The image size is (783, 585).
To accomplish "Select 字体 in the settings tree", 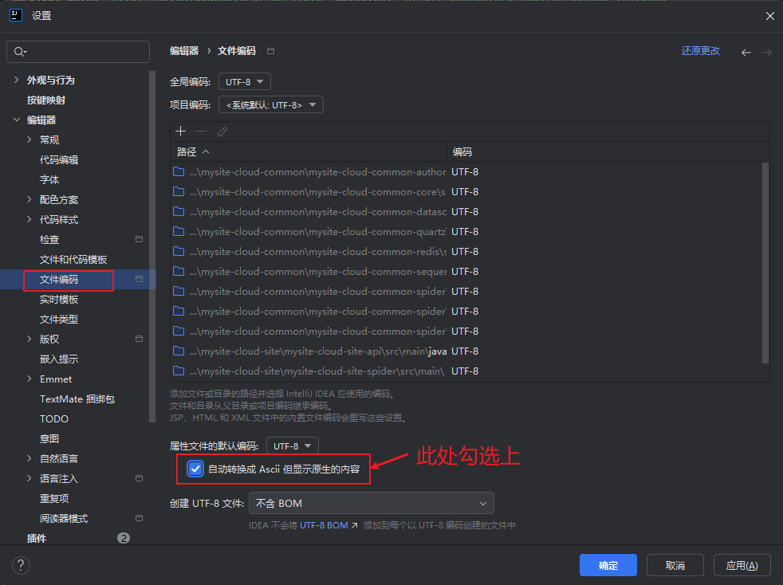I will 49,179.
